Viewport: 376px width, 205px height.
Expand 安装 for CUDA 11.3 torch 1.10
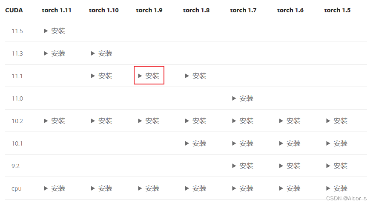[101, 53]
